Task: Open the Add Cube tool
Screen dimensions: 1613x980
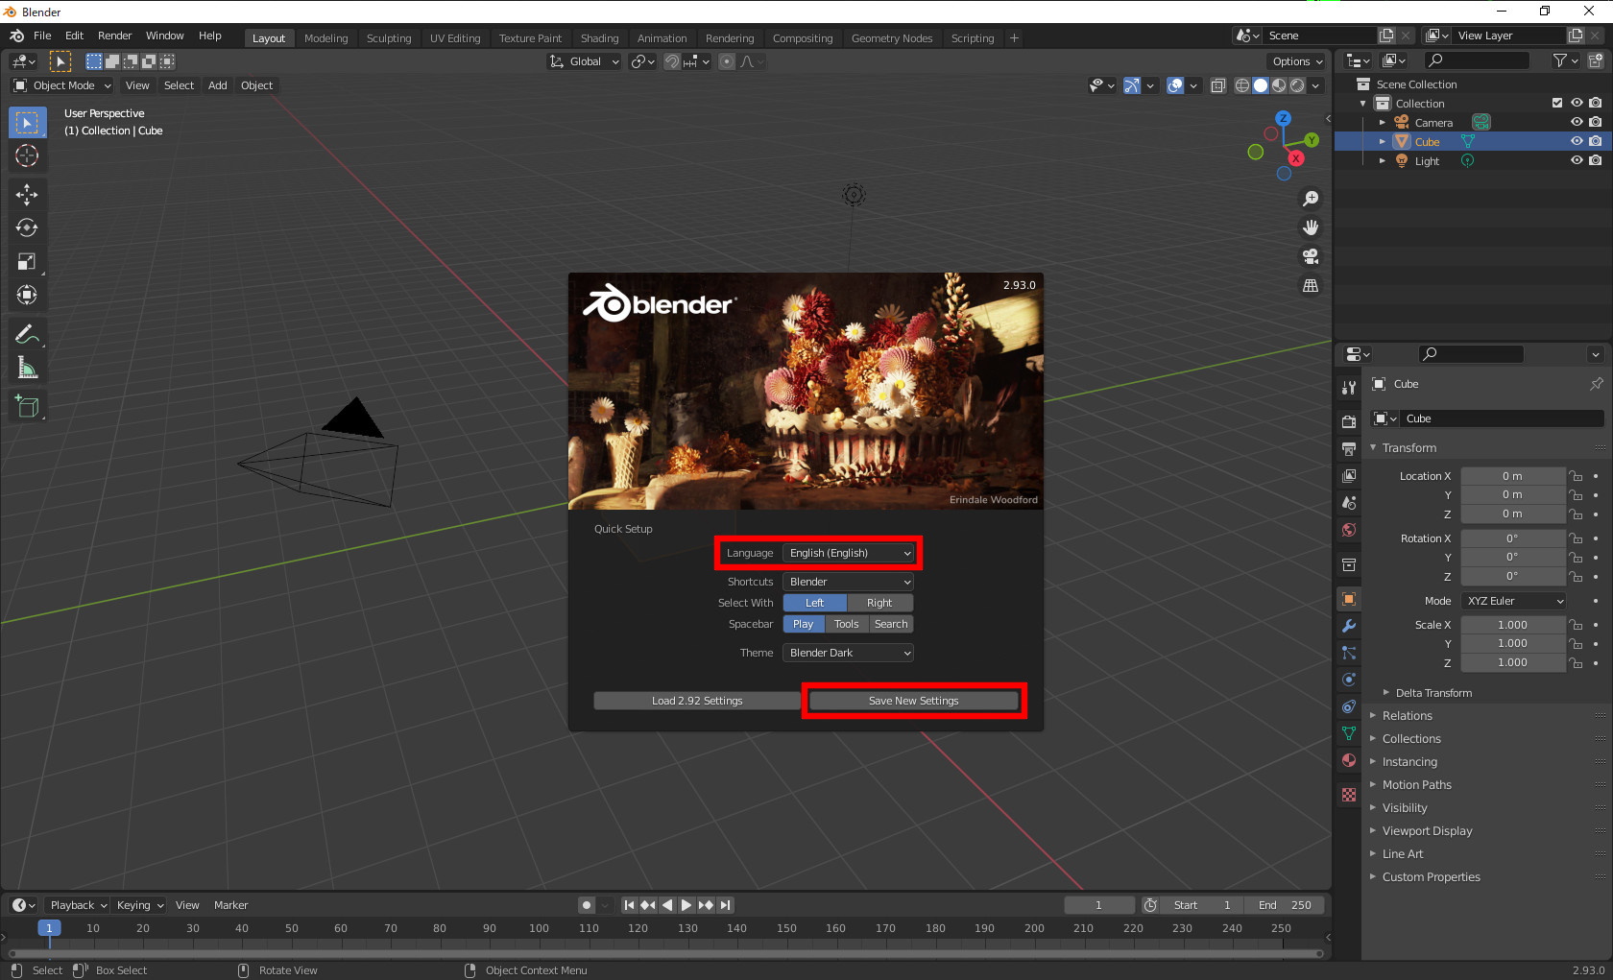Action: [x=27, y=405]
